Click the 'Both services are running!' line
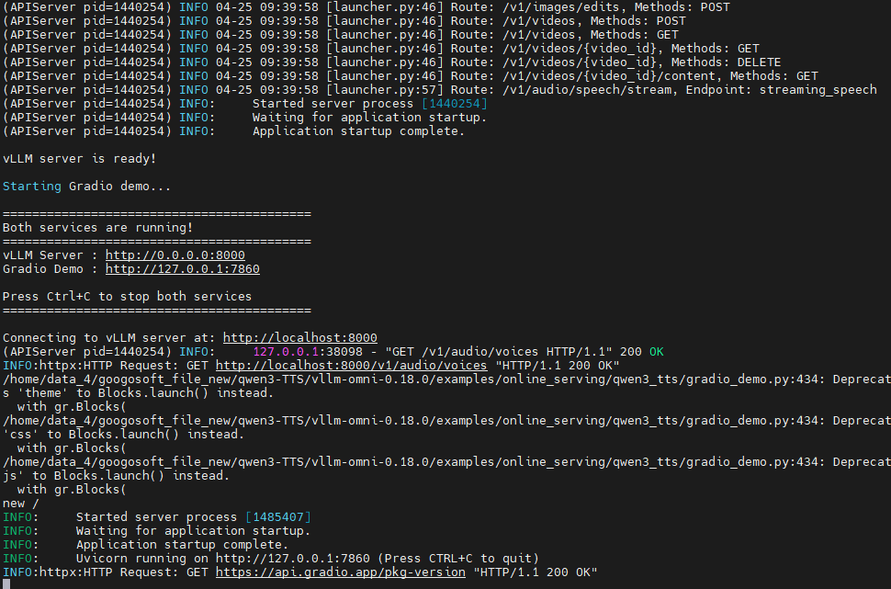 [x=97, y=227]
